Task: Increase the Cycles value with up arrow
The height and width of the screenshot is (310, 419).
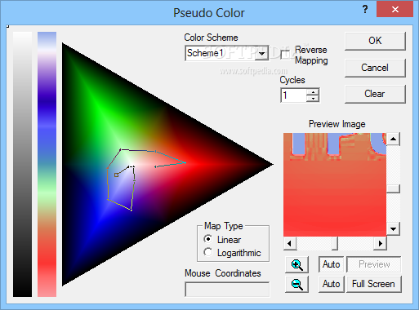Action: (313, 92)
